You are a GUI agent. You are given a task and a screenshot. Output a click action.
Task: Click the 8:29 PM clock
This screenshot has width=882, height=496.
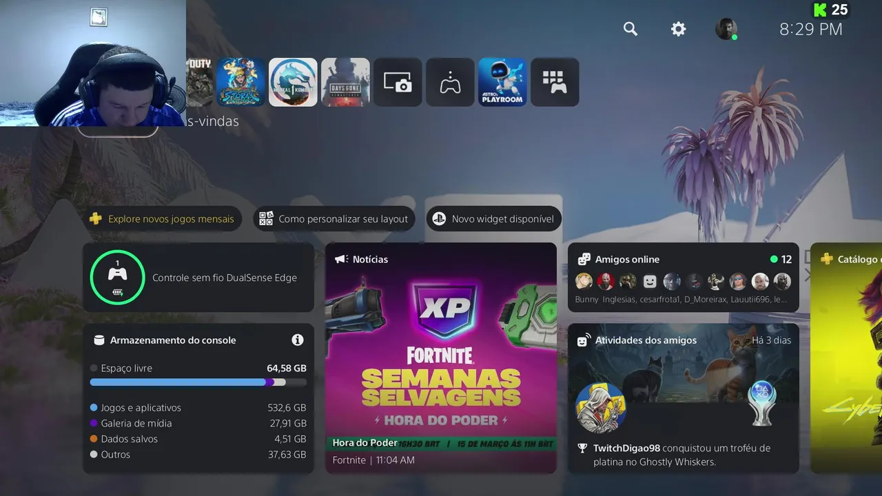click(811, 29)
